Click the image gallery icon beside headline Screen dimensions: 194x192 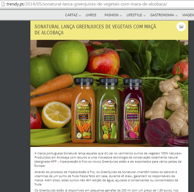[181, 27]
